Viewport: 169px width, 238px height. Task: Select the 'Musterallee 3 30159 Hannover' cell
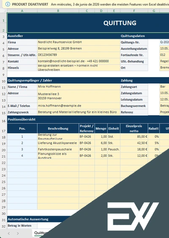[79, 96]
